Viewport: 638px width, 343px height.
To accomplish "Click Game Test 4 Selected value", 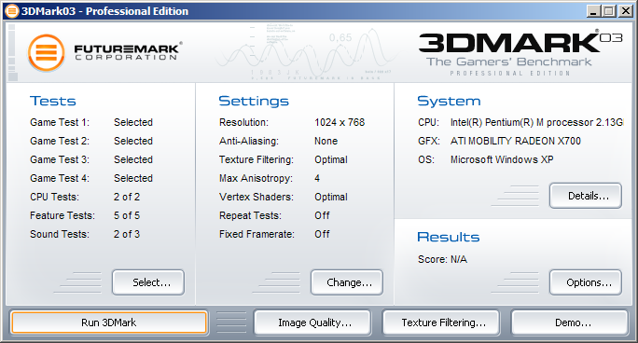I will point(133,178).
